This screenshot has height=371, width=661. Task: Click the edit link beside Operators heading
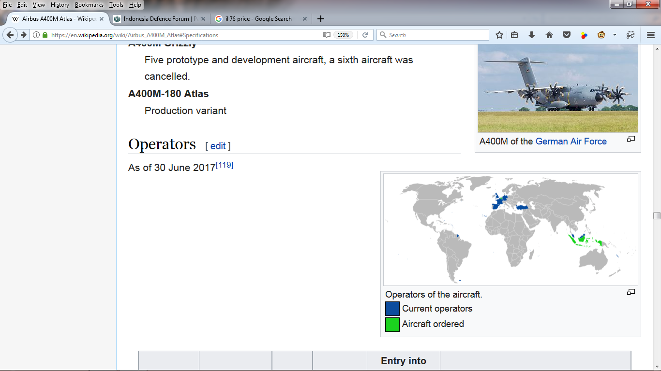tap(218, 146)
